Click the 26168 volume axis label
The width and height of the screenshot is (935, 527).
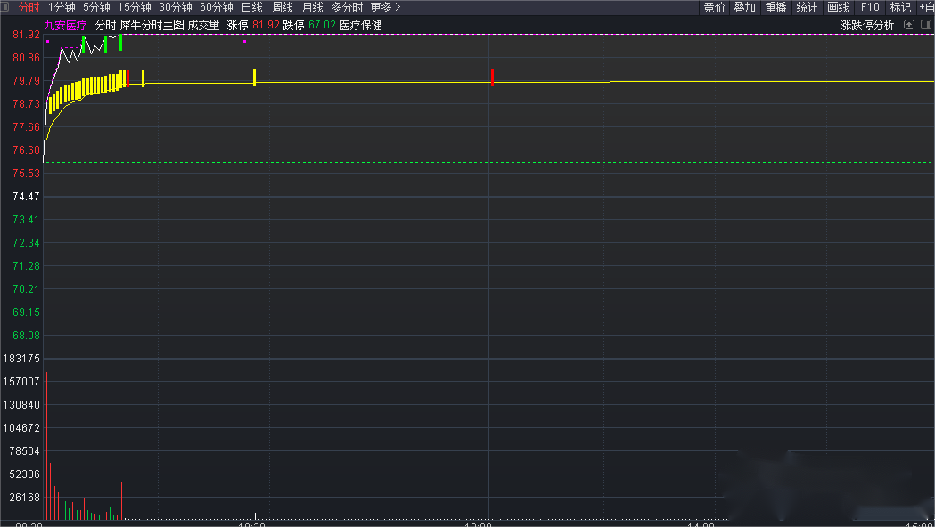(x=24, y=498)
